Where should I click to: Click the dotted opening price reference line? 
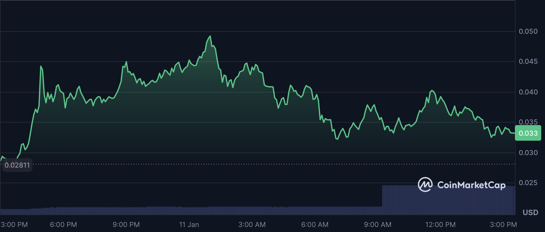click(251, 164)
